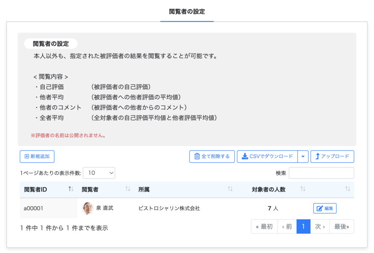
Task: Click the 編集 edit button for 泉 直武
Action: (325, 209)
